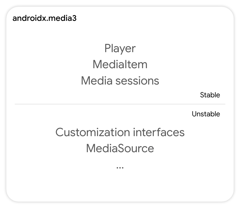This screenshot has height=207, width=240.
Task: Click the letter P in Player
Action: click(108, 48)
